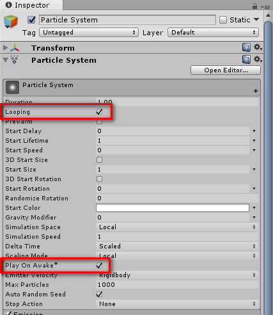Viewport: 273px width, 315px height.
Task: Click the Inspector vertical scrollbar thumb
Action: tap(268, 168)
